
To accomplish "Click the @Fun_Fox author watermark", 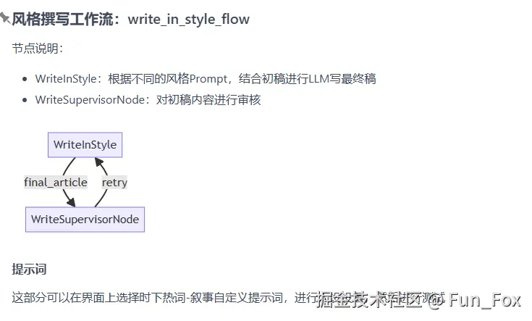I will coord(474,300).
